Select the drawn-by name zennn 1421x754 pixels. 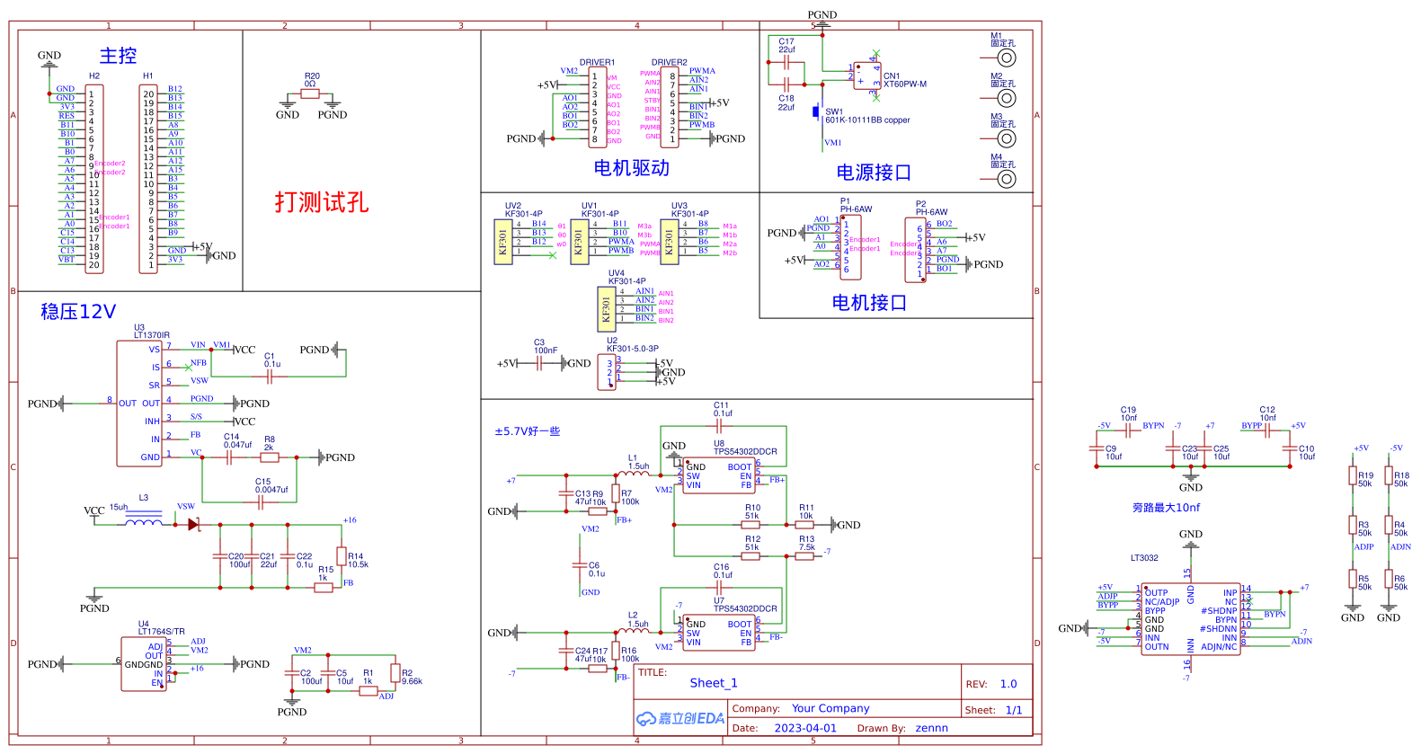[x=931, y=728]
